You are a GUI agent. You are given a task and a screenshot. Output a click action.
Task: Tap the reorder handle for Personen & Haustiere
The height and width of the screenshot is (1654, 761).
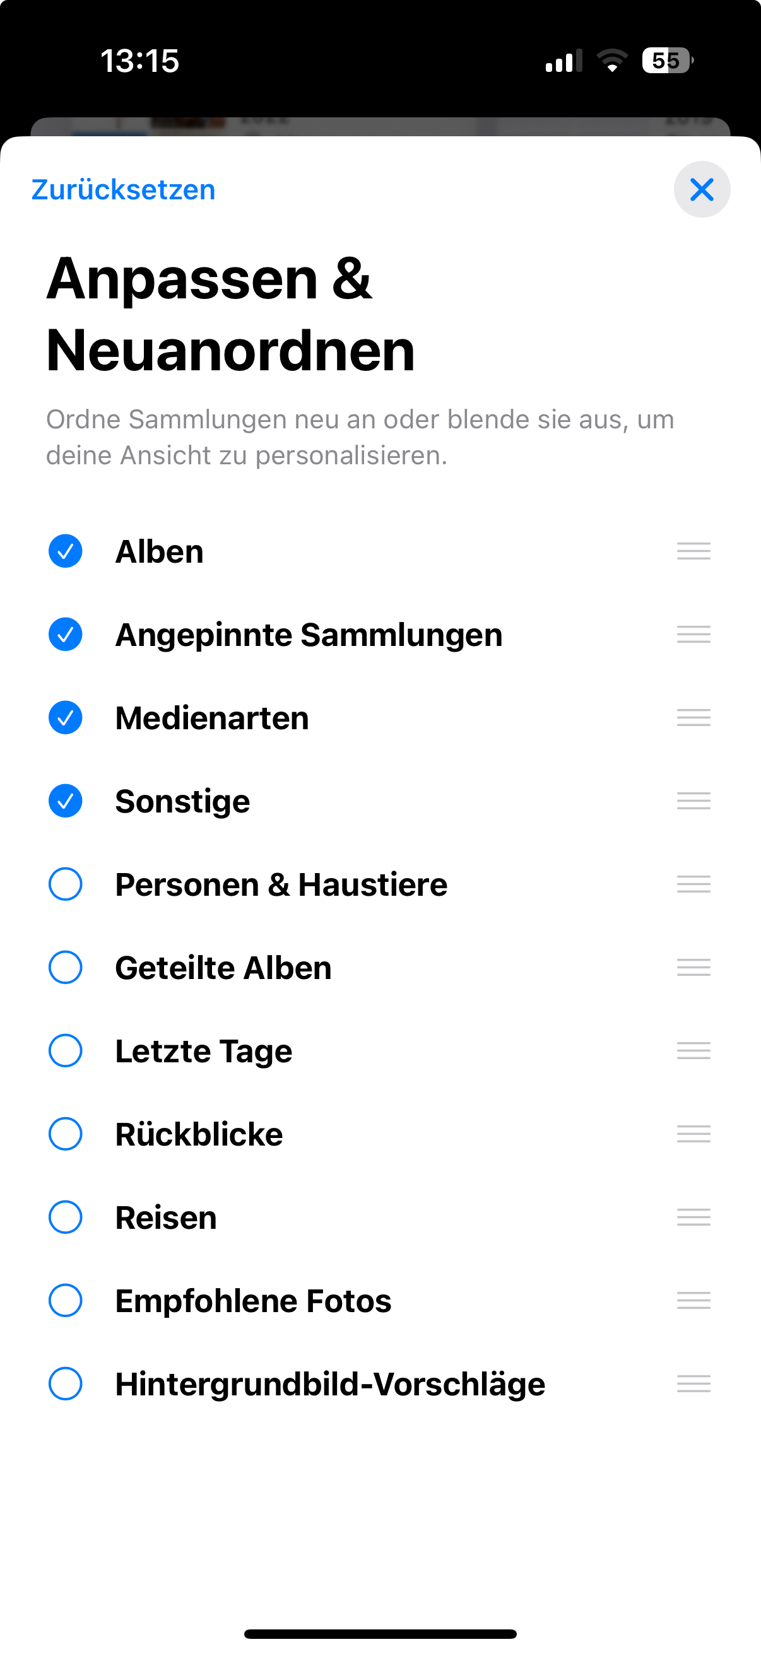[x=693, y=884]
